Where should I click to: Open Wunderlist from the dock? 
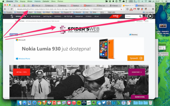click(54, 103)
